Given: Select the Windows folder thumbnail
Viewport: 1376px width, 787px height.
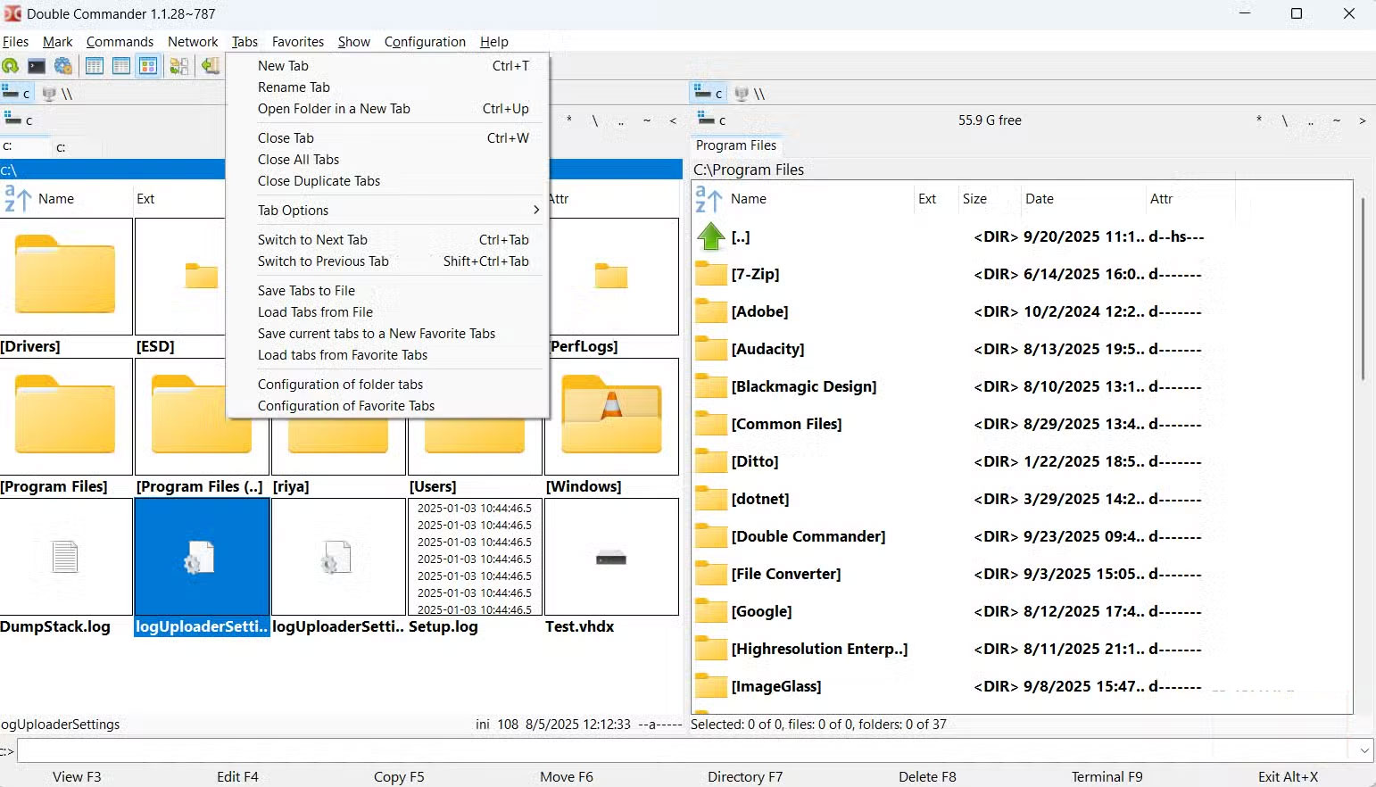Looking at the screenshot, I should pyautogui.click(x=611, y=418).
